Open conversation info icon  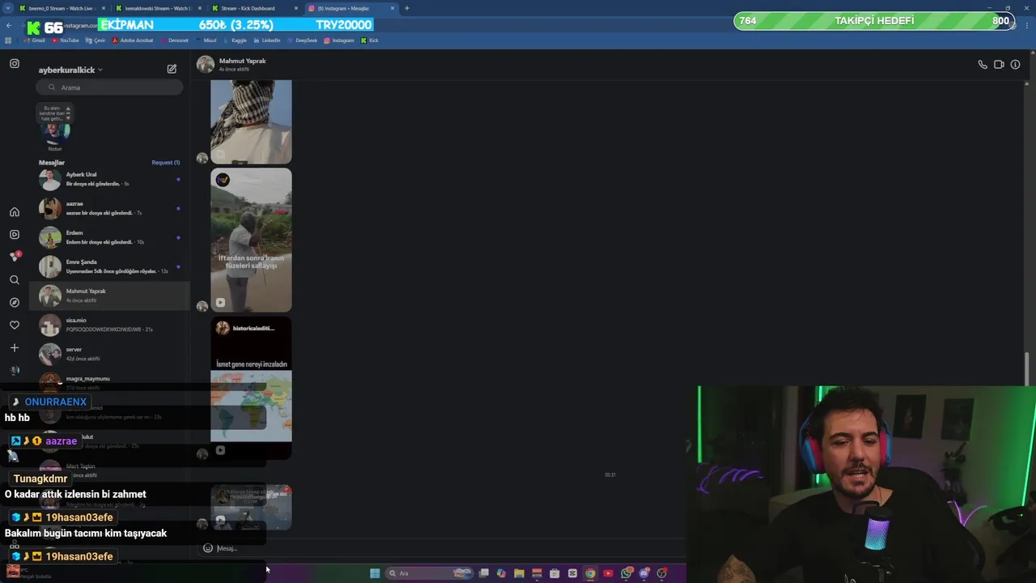(1015, 65)
